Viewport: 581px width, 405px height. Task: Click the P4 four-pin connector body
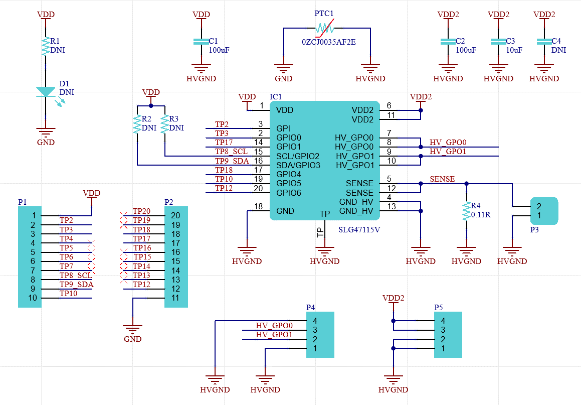pos(320,334)
